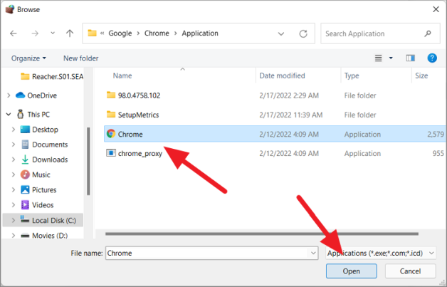Create a New folder
Image resolution: width=447 pixels, height=287 pixels.
[x=80, y=58]
